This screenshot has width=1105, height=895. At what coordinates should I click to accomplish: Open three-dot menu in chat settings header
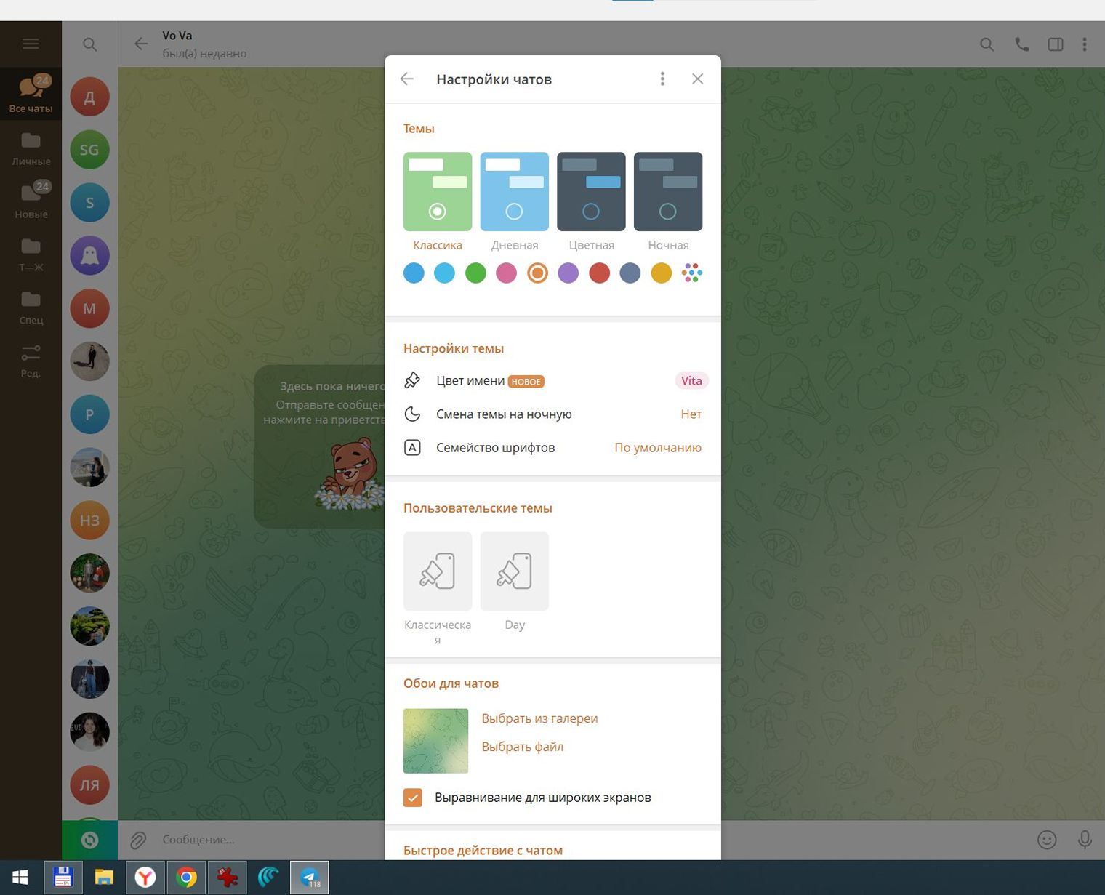tap(662, 79)
